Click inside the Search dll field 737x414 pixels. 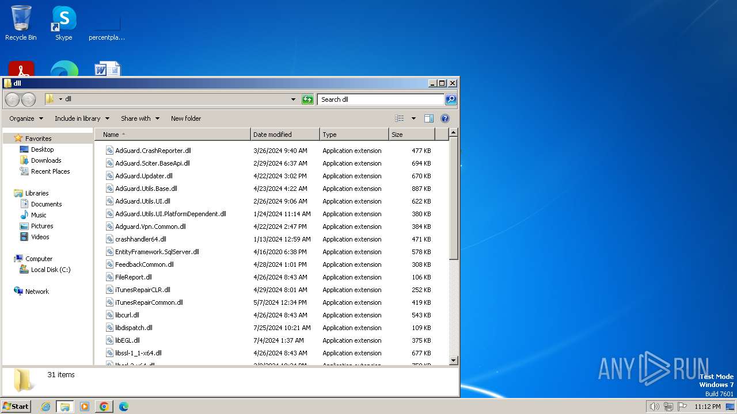click(x=381, y=99)
